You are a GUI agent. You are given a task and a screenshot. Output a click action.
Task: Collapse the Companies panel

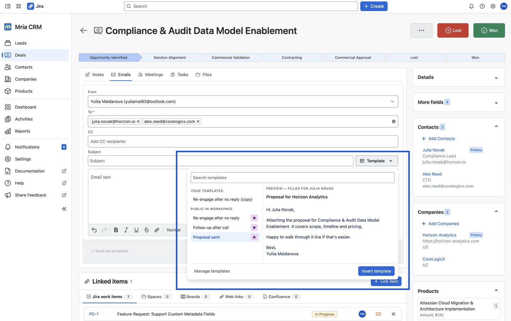click(496, 212)
